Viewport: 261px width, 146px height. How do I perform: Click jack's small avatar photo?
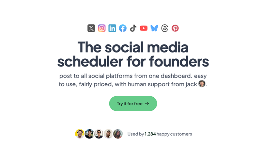[x=202, y=84]
